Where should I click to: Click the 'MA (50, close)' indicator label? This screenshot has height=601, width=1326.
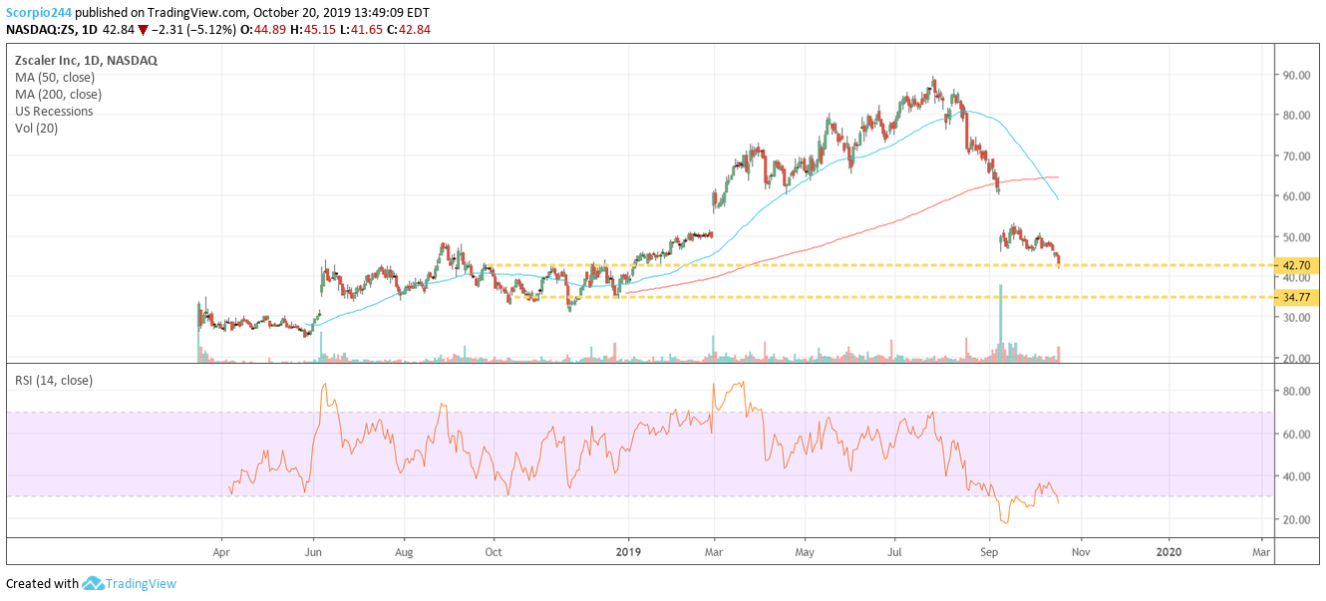tap(56, 78)
